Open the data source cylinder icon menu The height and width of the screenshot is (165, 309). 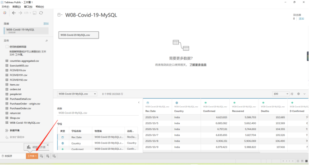coord(59,15)
